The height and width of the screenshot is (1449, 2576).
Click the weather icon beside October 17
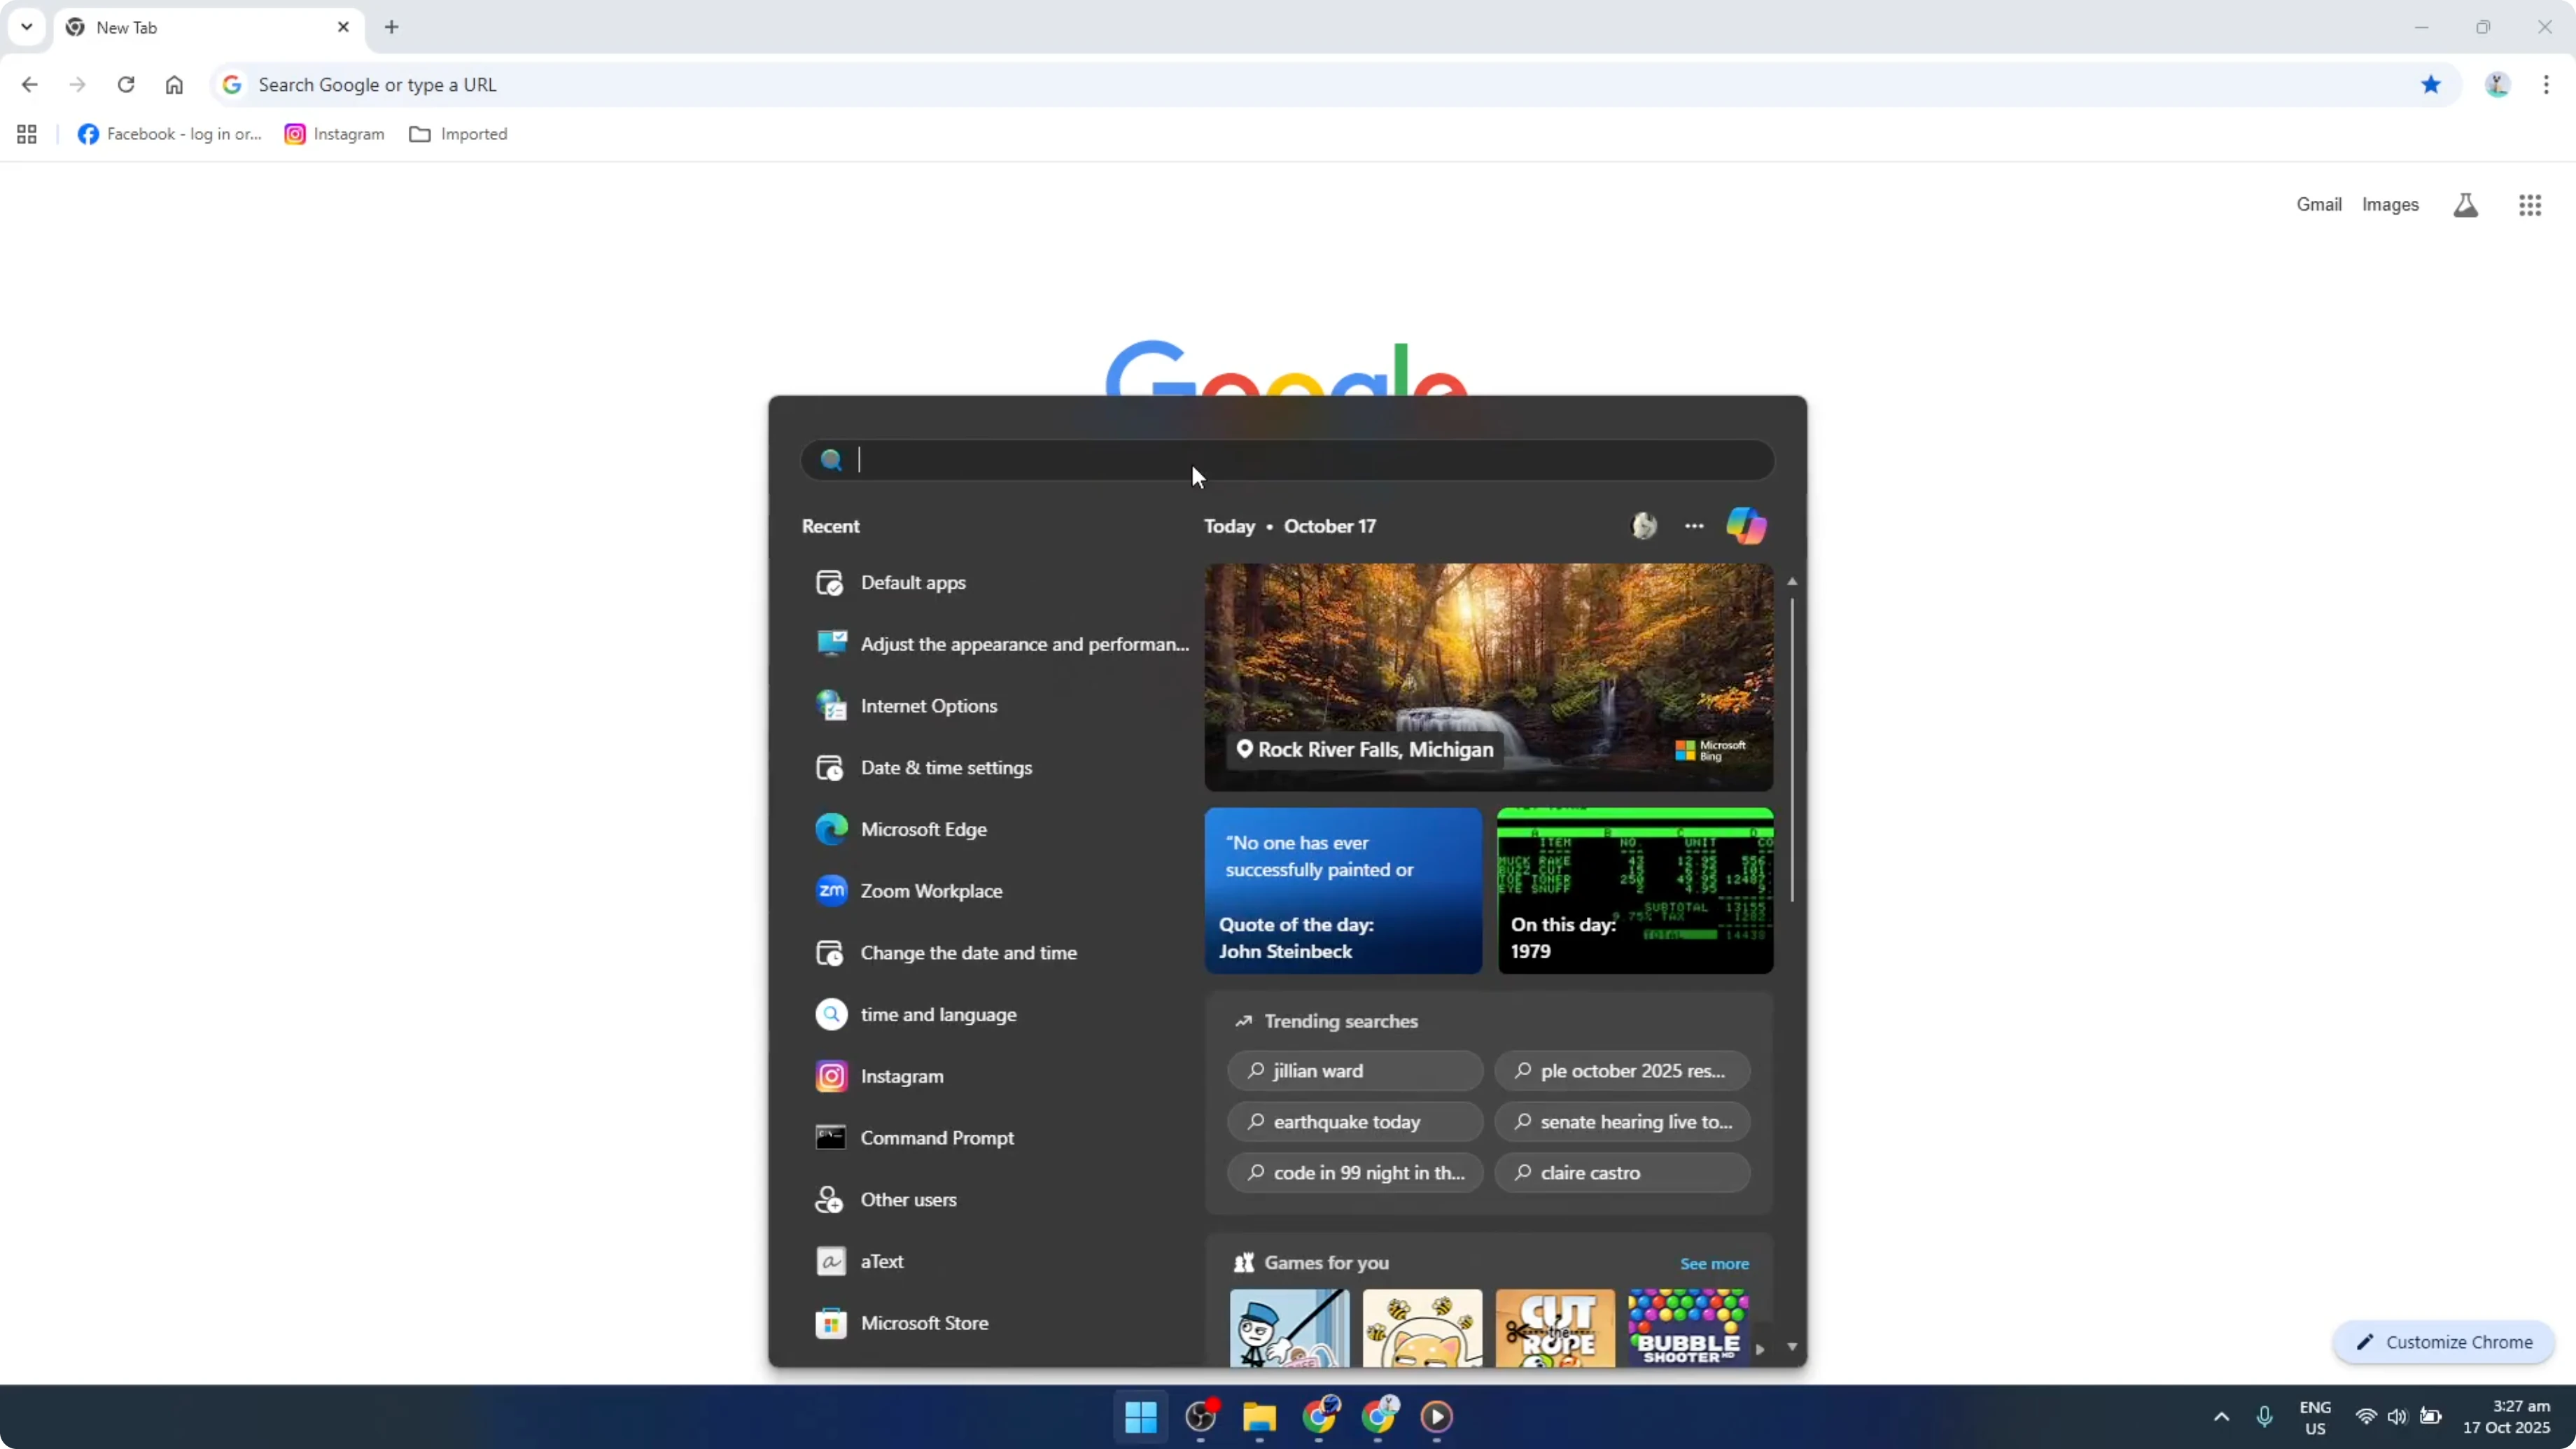click(x=1643, y=526)
